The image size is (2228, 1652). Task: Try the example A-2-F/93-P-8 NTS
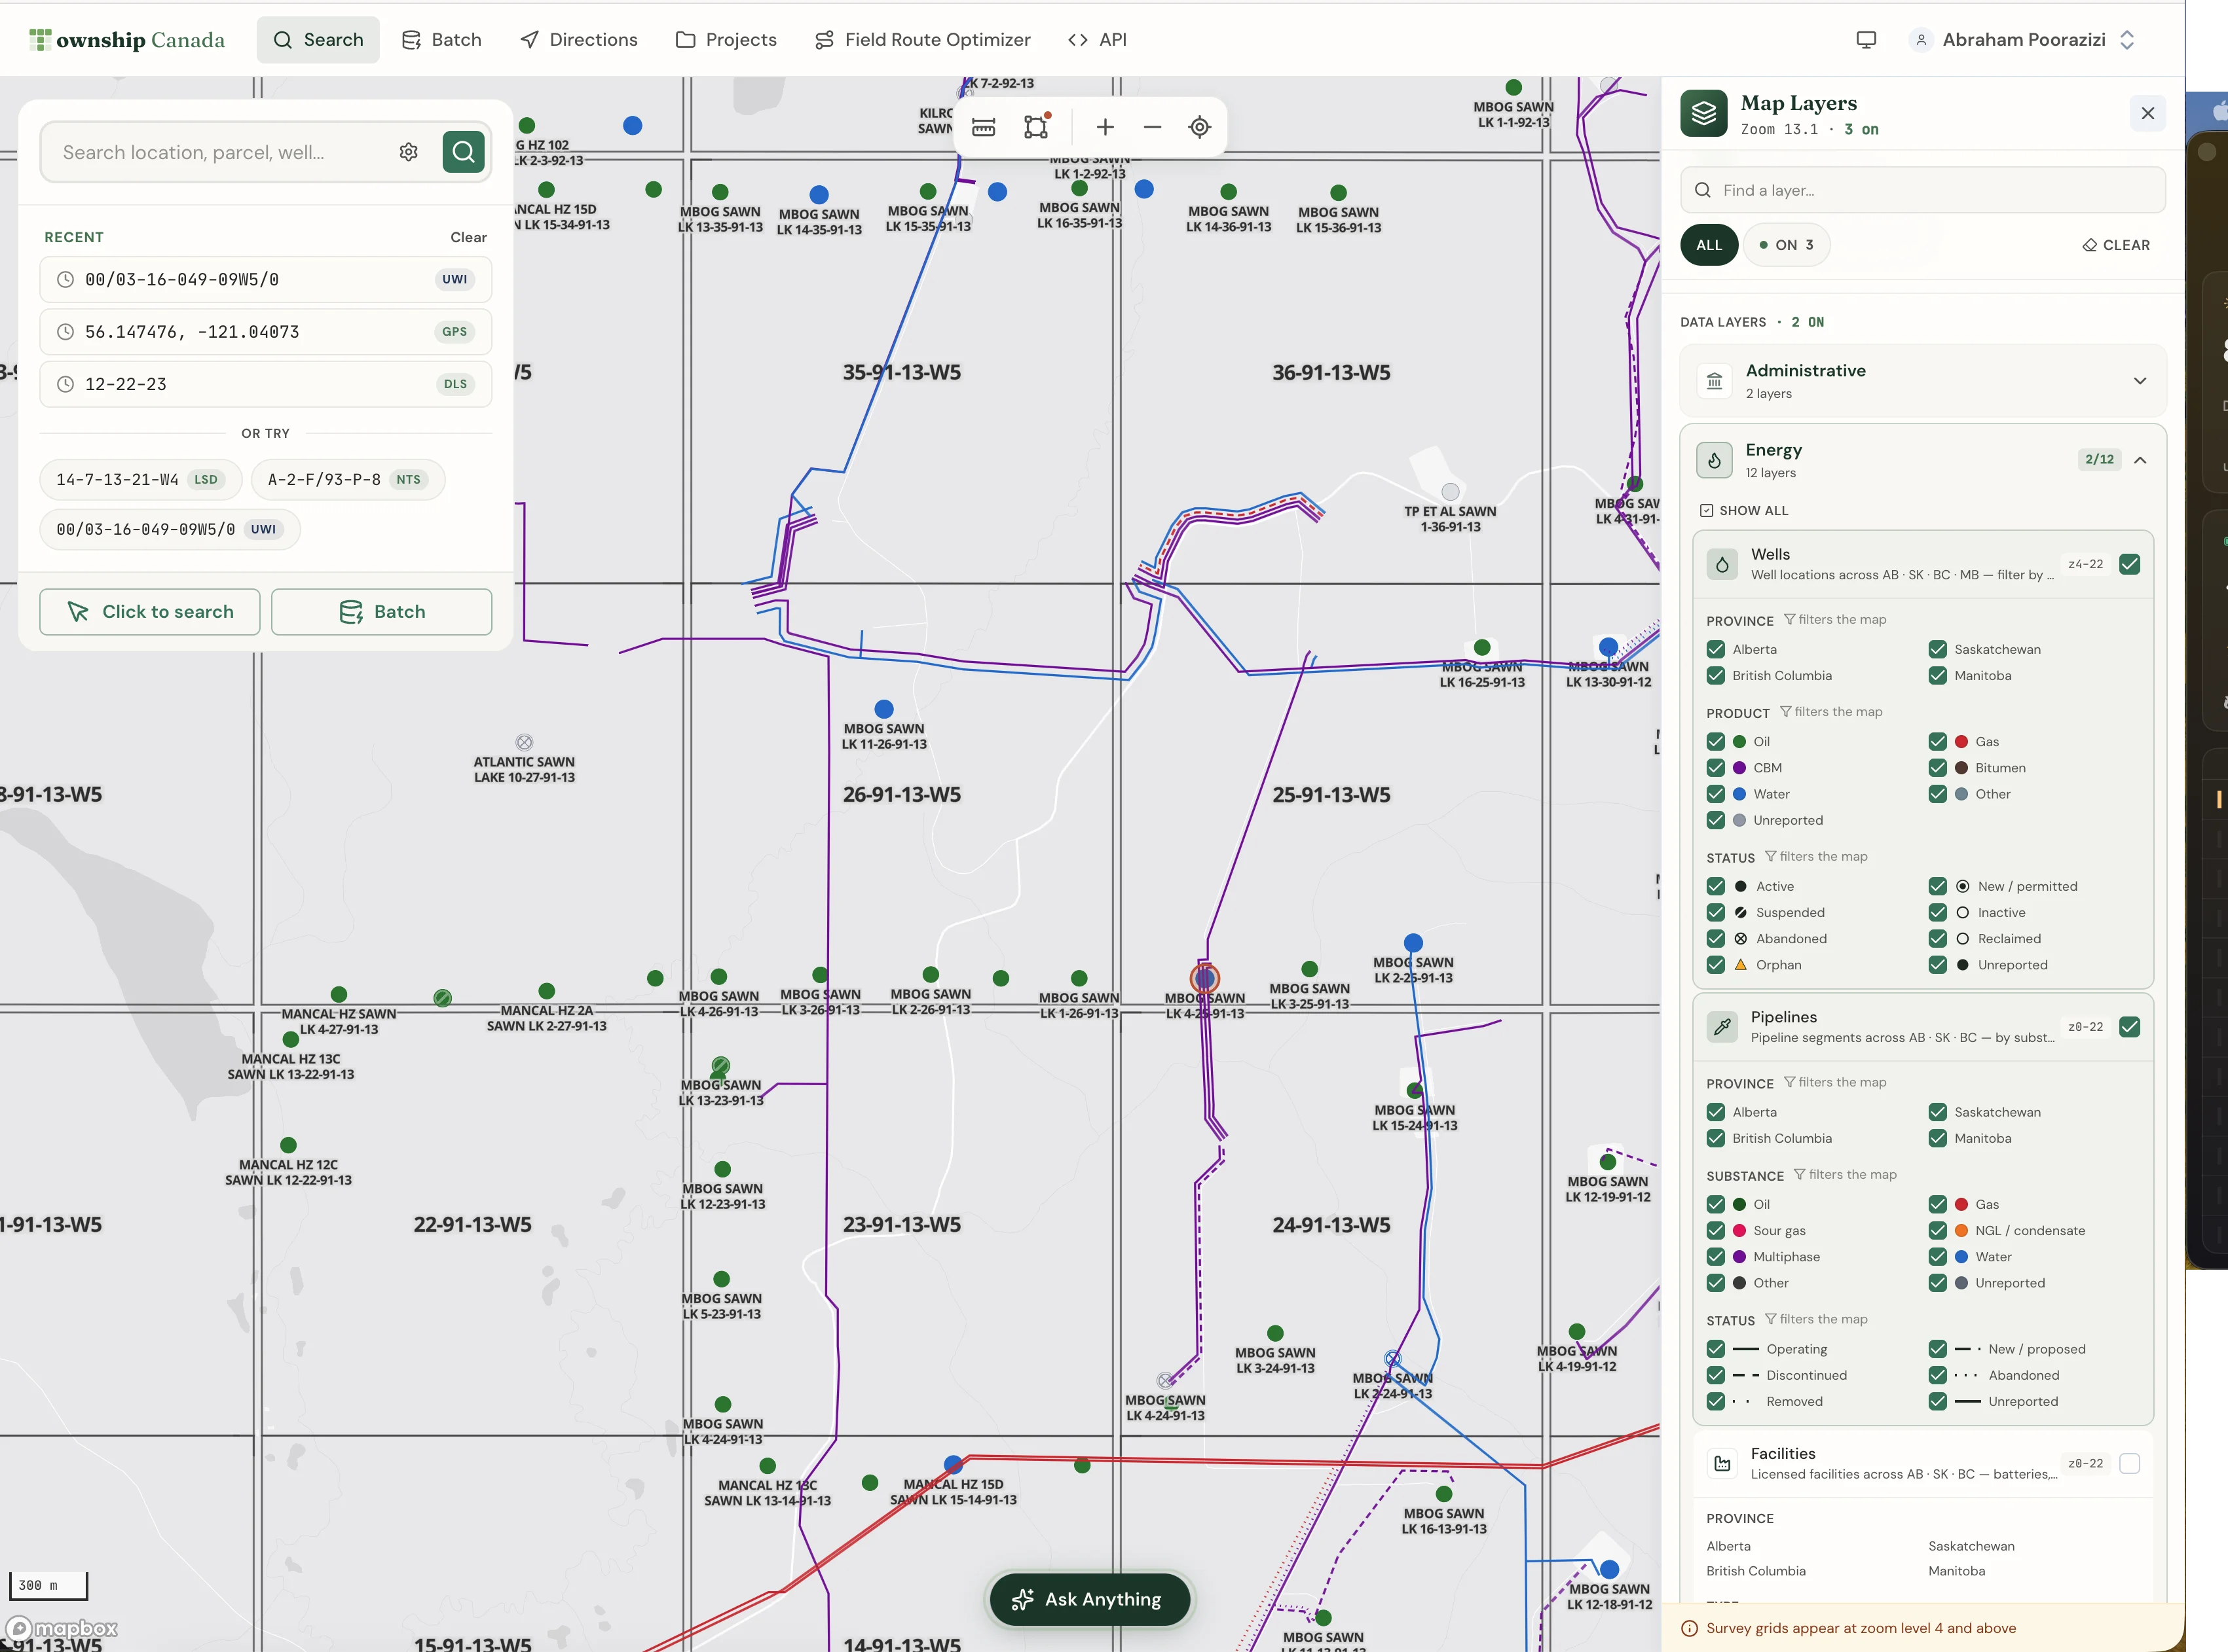pos(347,480)
